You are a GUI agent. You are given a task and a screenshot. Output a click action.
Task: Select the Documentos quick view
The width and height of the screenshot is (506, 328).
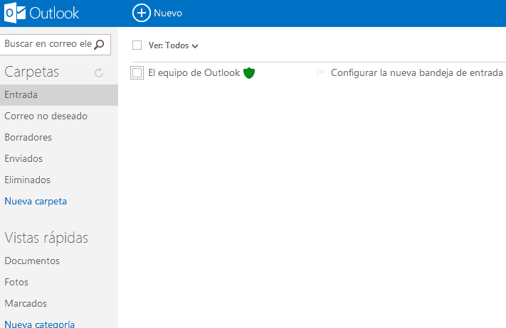[x=32, y=261]
